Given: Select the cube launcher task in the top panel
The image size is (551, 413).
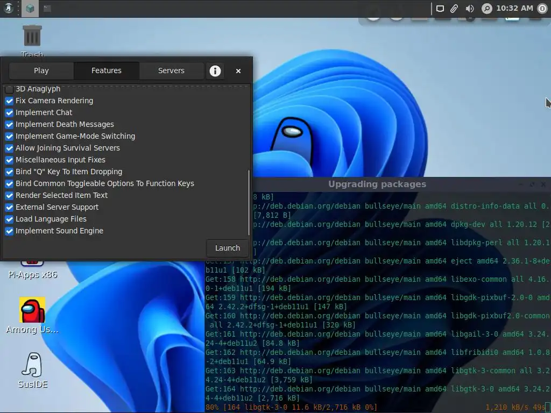Looking at the screenshot, I should (30, 9).
